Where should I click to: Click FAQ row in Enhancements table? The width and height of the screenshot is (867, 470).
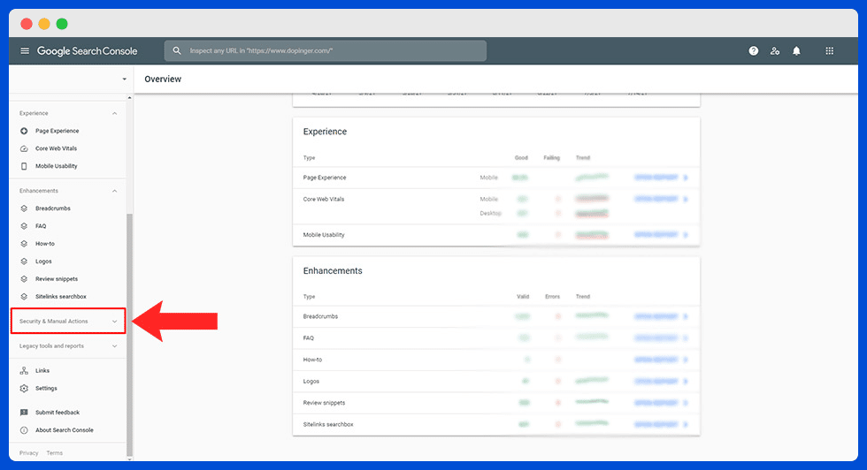(x=496, y=338)
